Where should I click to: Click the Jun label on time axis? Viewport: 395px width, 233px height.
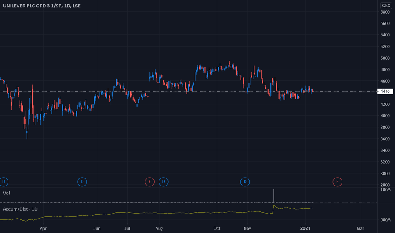97,228
